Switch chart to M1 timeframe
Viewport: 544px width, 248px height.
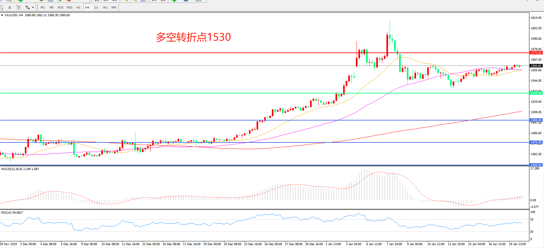(43, 7)
